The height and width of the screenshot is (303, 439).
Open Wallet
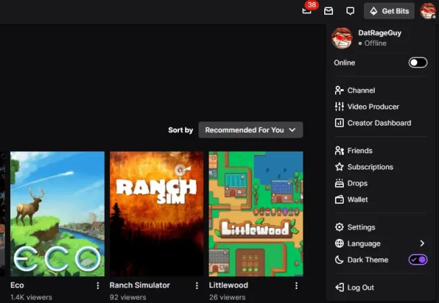tap(381, 200)
